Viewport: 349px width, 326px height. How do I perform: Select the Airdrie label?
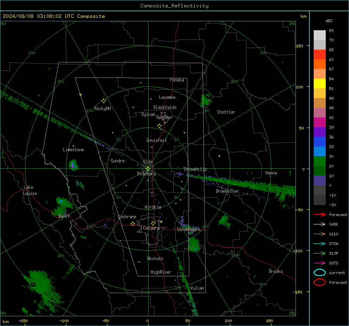coord(153,207)
